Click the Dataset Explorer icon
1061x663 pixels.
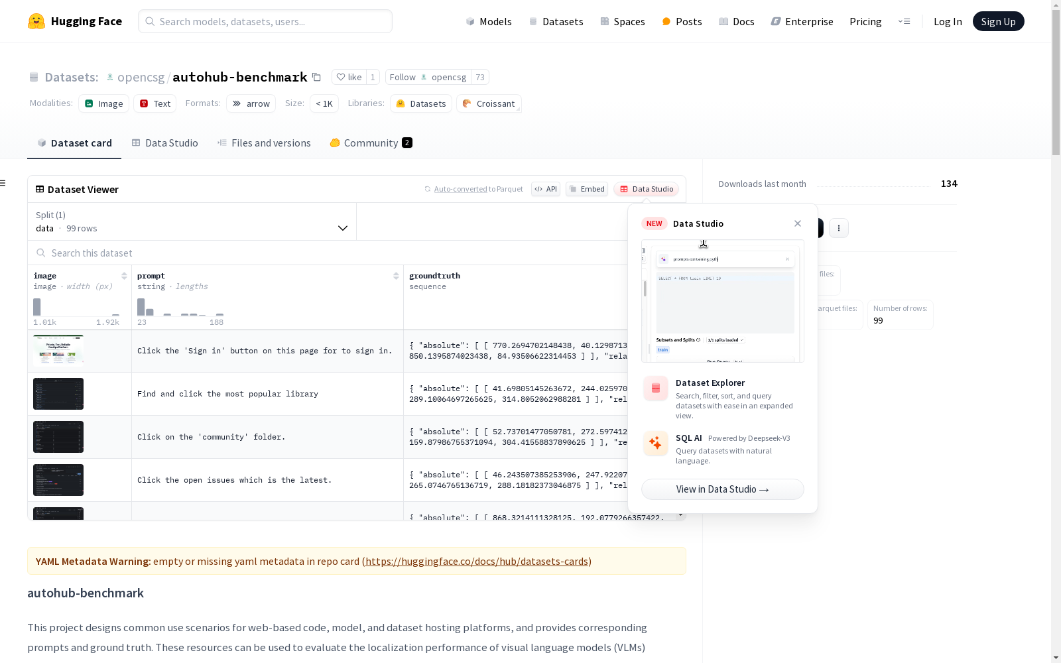(656, 389)
